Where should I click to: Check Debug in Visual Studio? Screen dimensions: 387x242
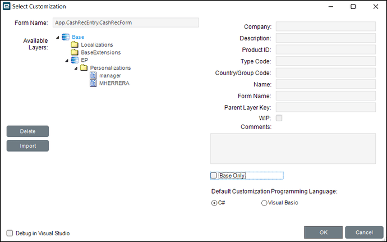(10, 233)
